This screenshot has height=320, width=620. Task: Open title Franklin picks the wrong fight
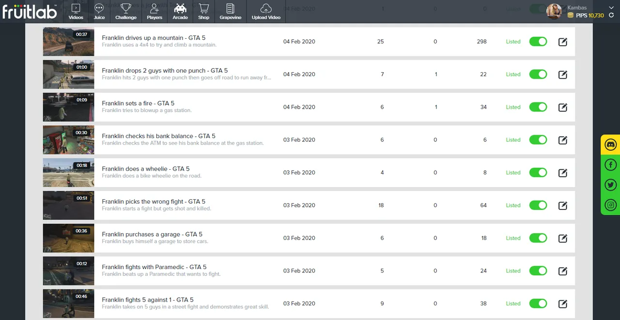pos(154,202)
